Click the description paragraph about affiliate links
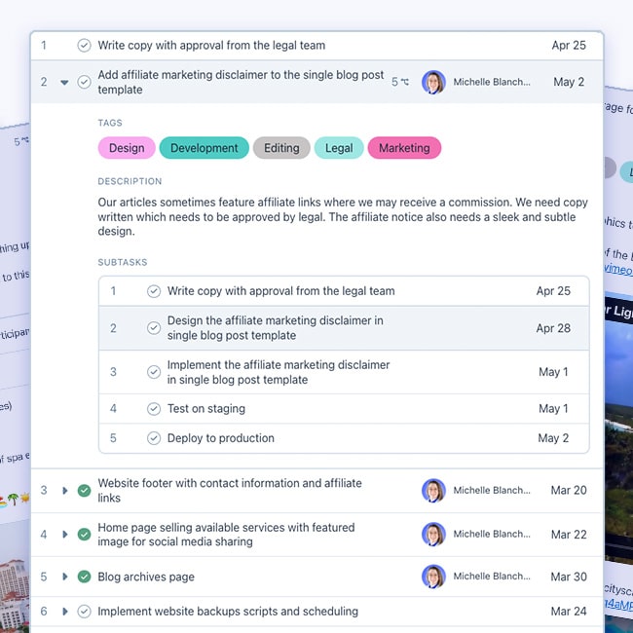 coord(343,217)
